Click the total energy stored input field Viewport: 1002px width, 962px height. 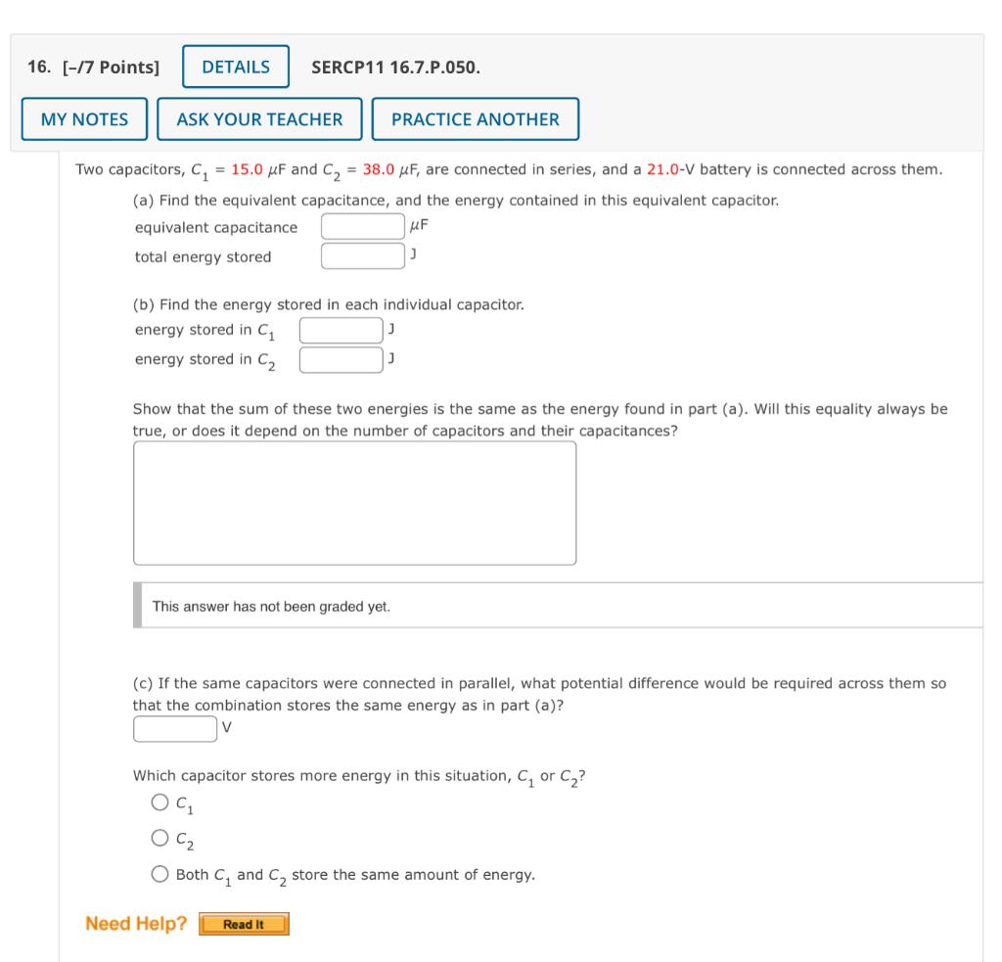[361, 257]
